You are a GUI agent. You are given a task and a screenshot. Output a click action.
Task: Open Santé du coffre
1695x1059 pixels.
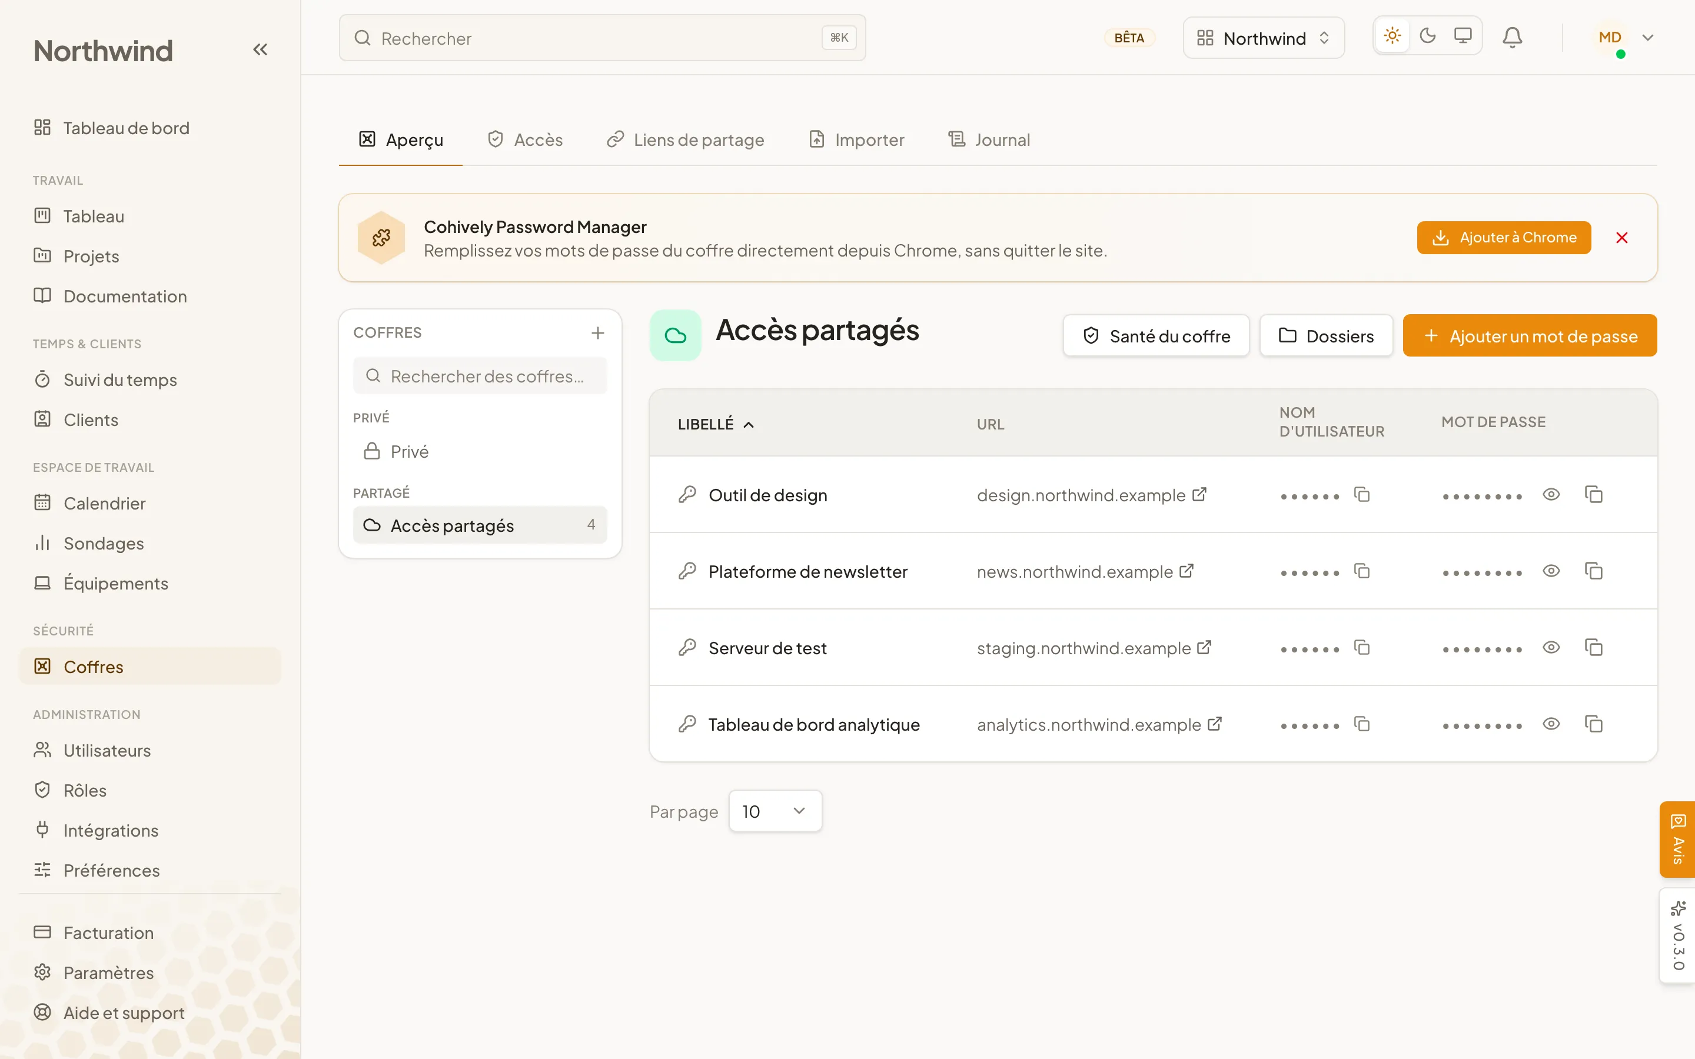[1156, 336]
